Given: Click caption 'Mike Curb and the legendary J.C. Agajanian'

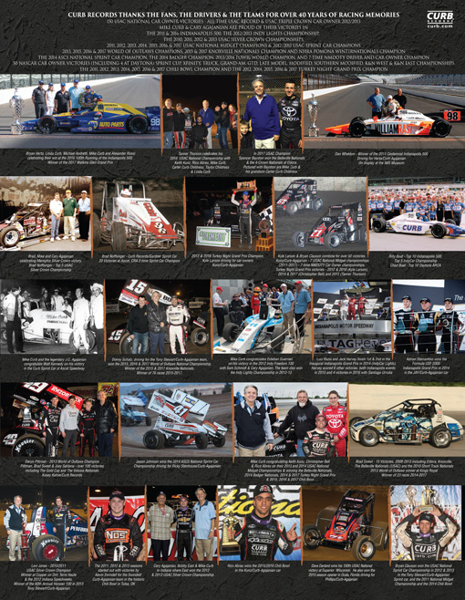Looking at the screenshot, I should (54, 364).
